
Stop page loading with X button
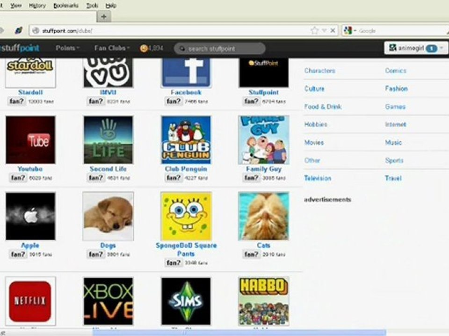(x=333, y=31)
